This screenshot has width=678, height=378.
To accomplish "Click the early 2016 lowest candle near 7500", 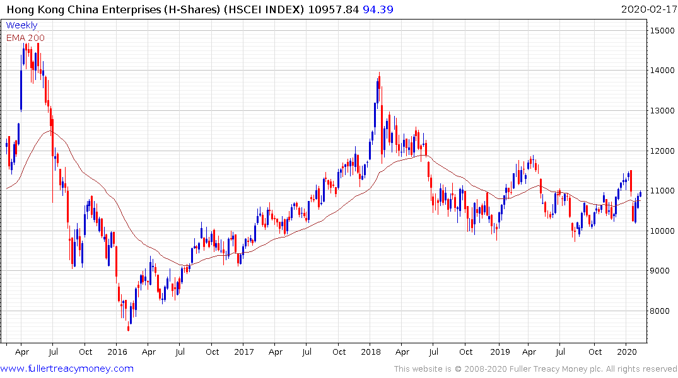I will click(128, 327).
